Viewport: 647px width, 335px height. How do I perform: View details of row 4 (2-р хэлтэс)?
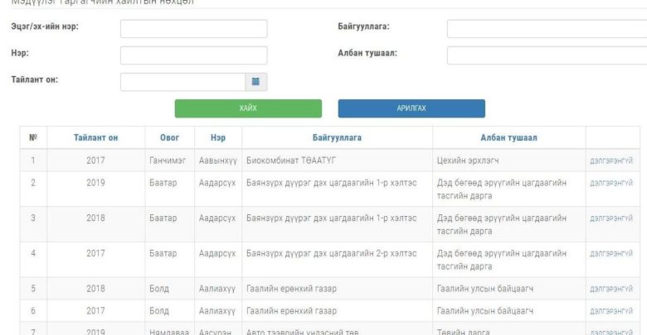612,253
